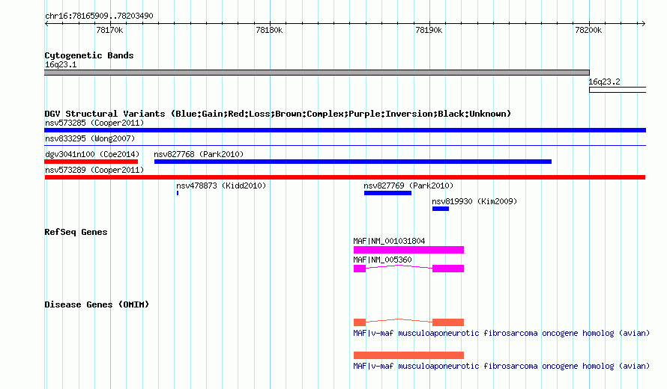Image resolution: width=667 pixels, height=389 pixels.
Task: Click the dgv3041n100 (Coe2014) label
Action: tap(92, 154)
